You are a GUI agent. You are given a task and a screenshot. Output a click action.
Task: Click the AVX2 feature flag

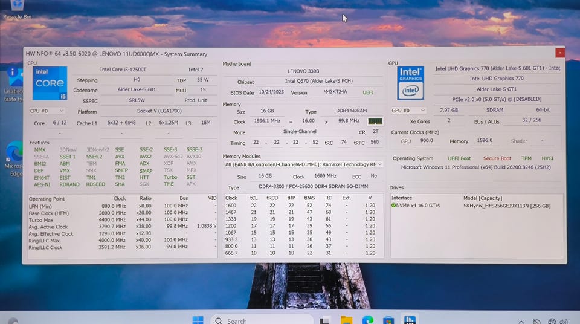[146, 157]
